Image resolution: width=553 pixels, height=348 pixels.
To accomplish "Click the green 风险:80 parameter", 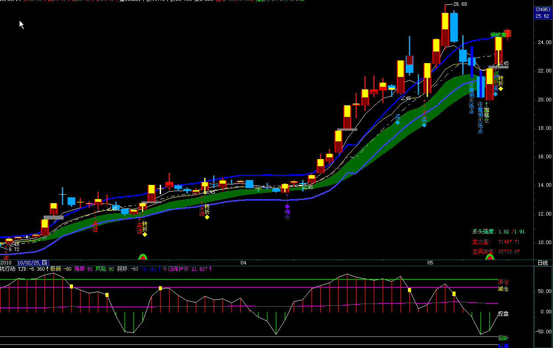I will coord(105,269).
